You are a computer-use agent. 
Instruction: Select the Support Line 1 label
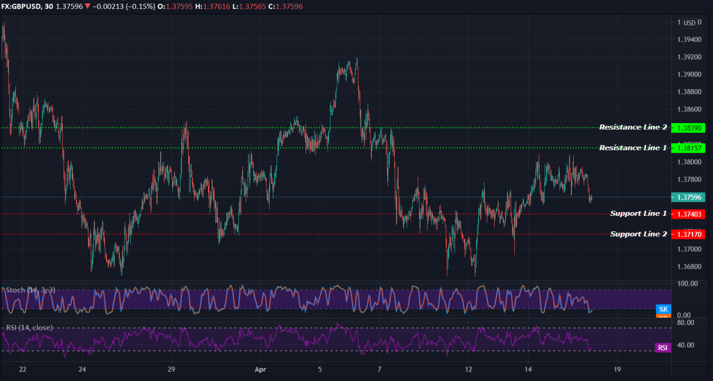coord(638,213)
